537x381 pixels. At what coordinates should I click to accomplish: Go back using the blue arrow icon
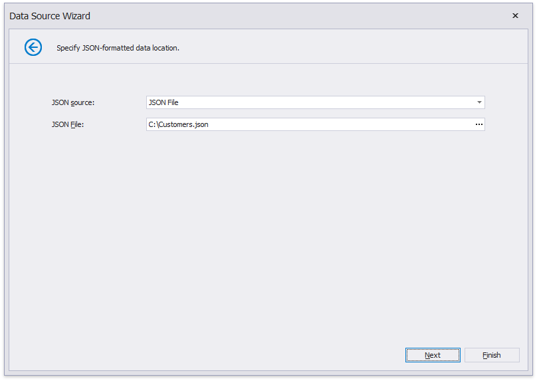[x=33, y=47]
